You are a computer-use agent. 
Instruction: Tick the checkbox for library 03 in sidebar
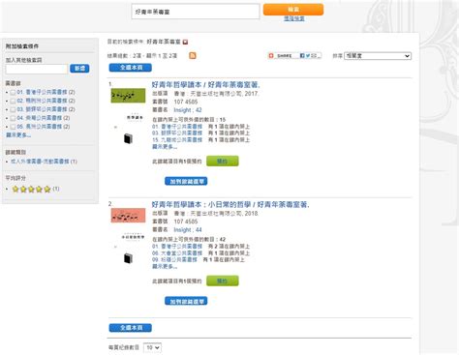click(x=13, y=110)
